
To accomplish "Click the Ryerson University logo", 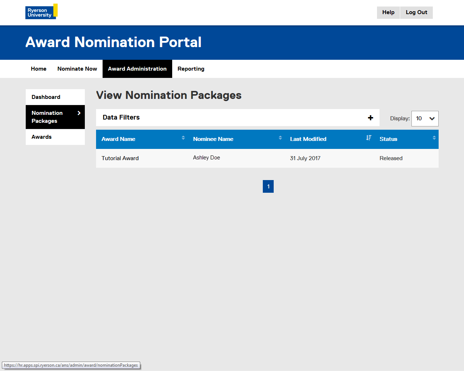I will click(x=41, y=12).
